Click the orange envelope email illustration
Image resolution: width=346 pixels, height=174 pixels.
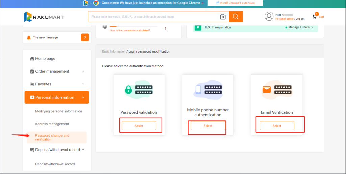click(267, 90)
